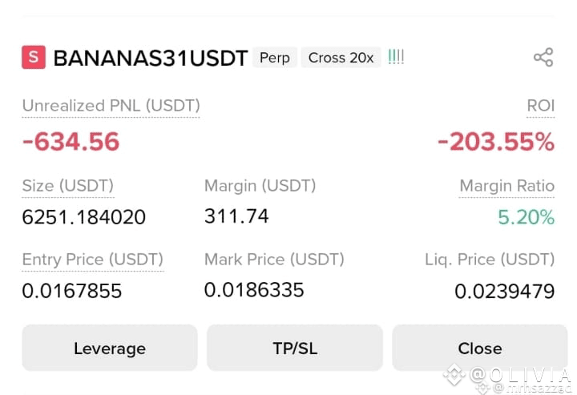This screenshot has width=577, height=395.
Task: Tap the Margin Ratio label
Action: [x=506, y=186]
